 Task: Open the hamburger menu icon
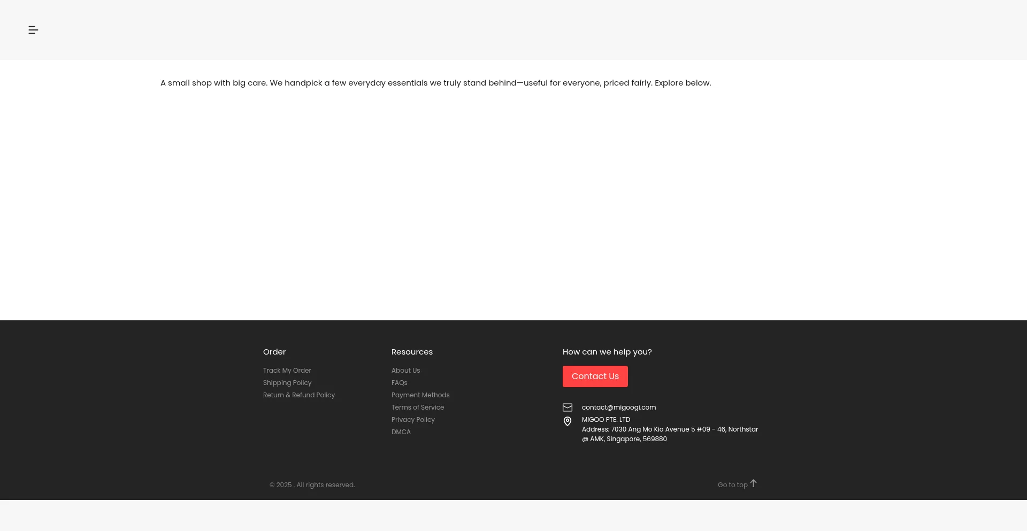(33, 30)
